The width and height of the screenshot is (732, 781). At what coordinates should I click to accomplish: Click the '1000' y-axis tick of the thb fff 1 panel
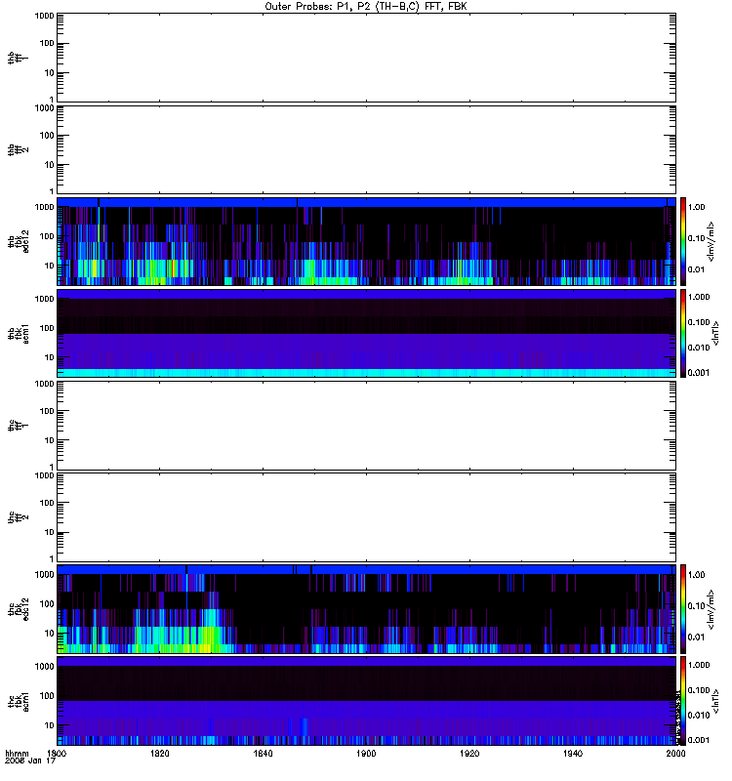coord(45,16)
